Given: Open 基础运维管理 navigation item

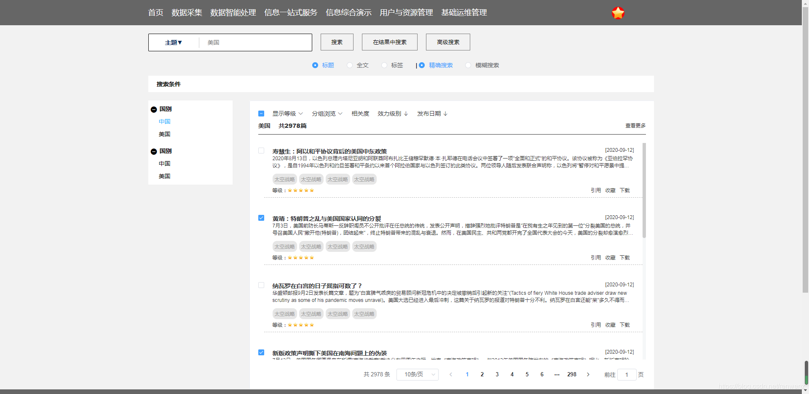Looking at the screenshot, I should 464,13.
